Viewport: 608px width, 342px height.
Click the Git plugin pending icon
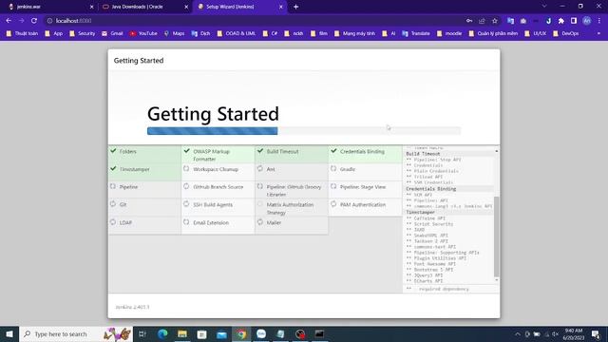pyautogui.click(x=113, y=204)
